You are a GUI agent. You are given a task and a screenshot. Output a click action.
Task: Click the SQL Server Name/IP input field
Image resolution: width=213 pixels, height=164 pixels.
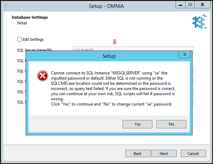click(133, 49)
